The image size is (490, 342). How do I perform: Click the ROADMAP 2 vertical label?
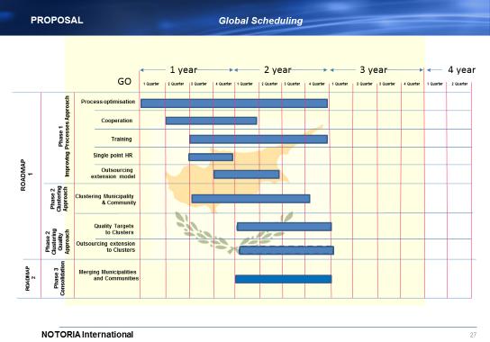pos(31,278)
